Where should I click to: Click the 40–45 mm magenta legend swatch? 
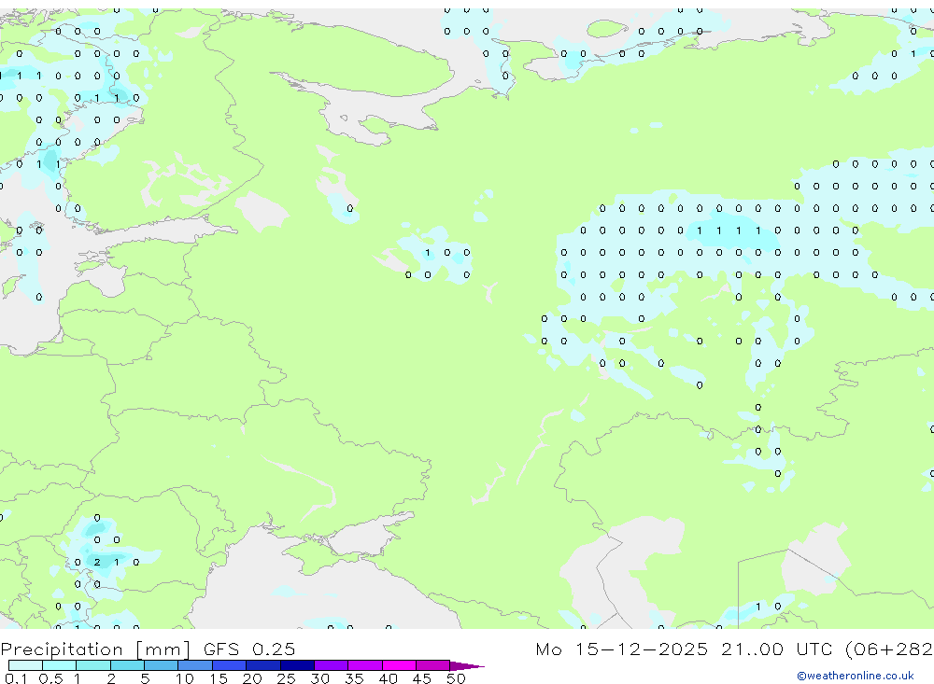[399, 665]
